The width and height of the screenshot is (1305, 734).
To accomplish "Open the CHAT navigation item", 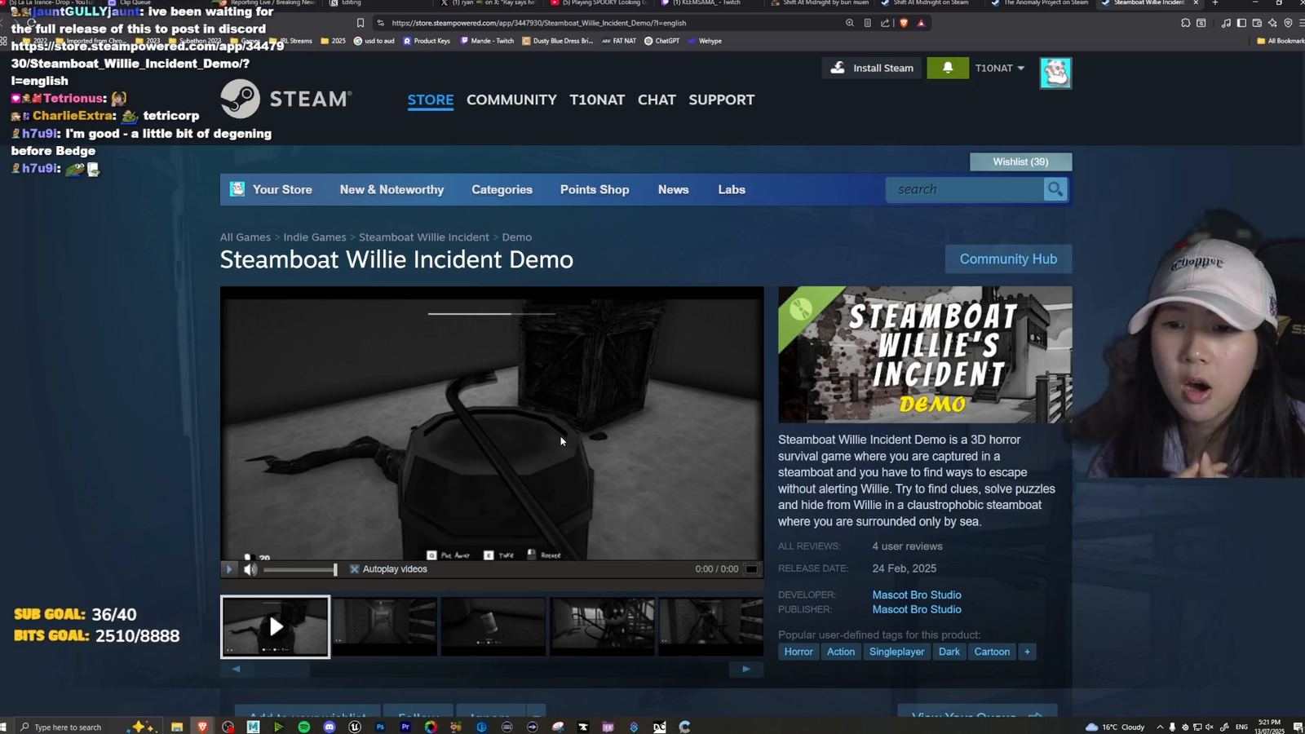I will pos(657,99).
